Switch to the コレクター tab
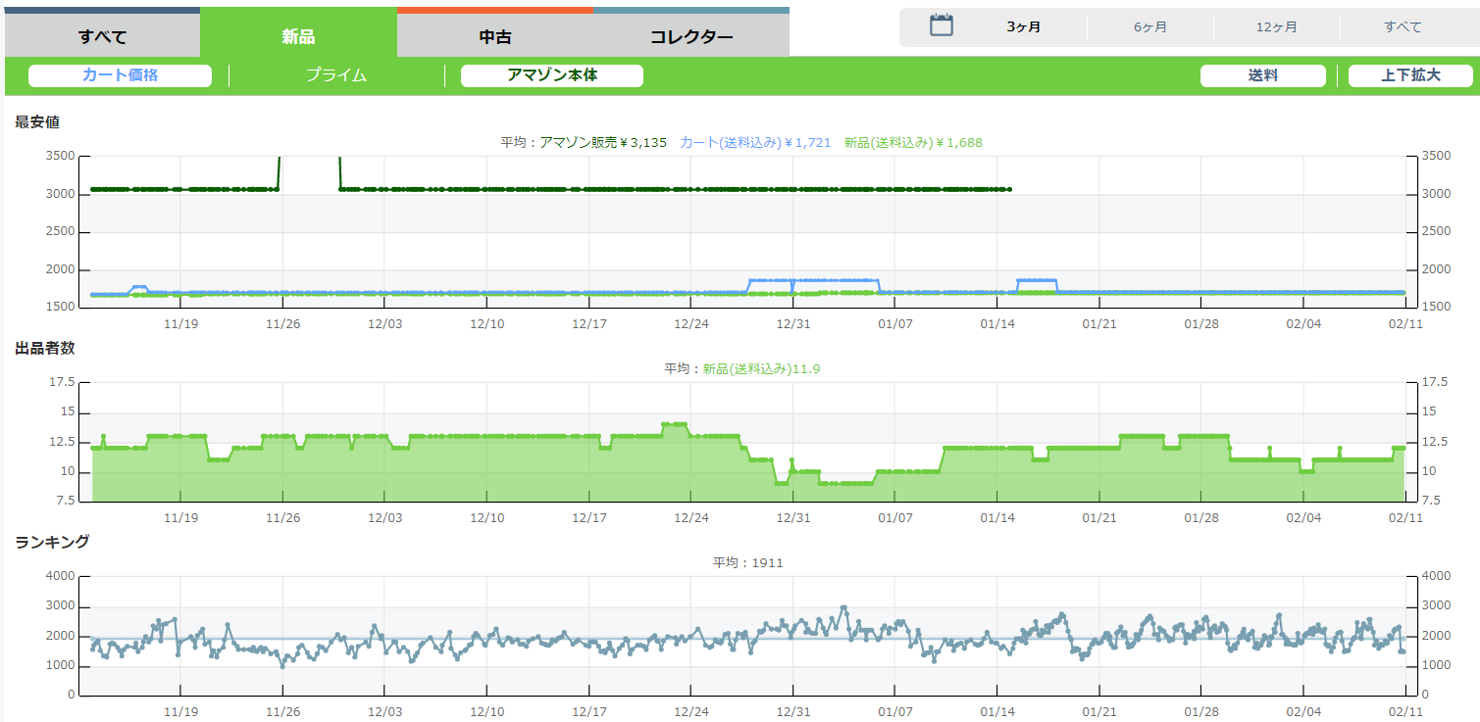1480x722 pixels. tap(690, 37)
